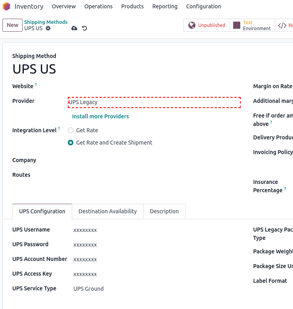Click the Invoicing Policy label
293x309 pixels.
click(273, 152)
